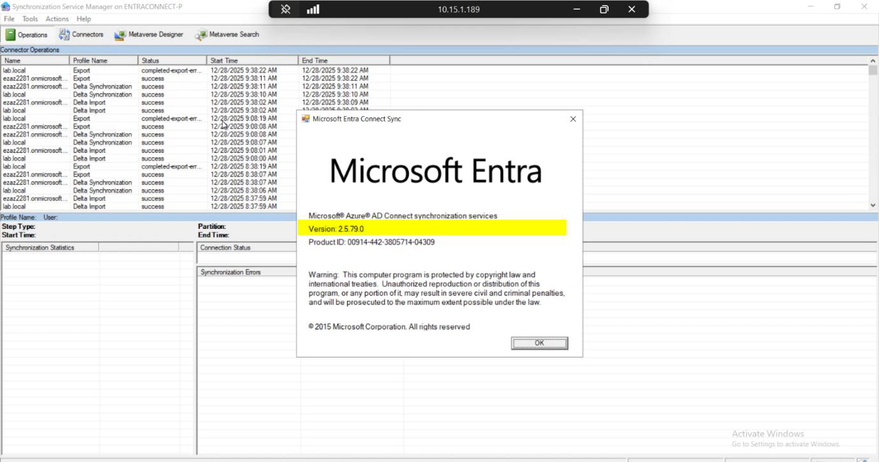Open the Metaverse Designer
The image size is (879, 462).
(149, 34)
